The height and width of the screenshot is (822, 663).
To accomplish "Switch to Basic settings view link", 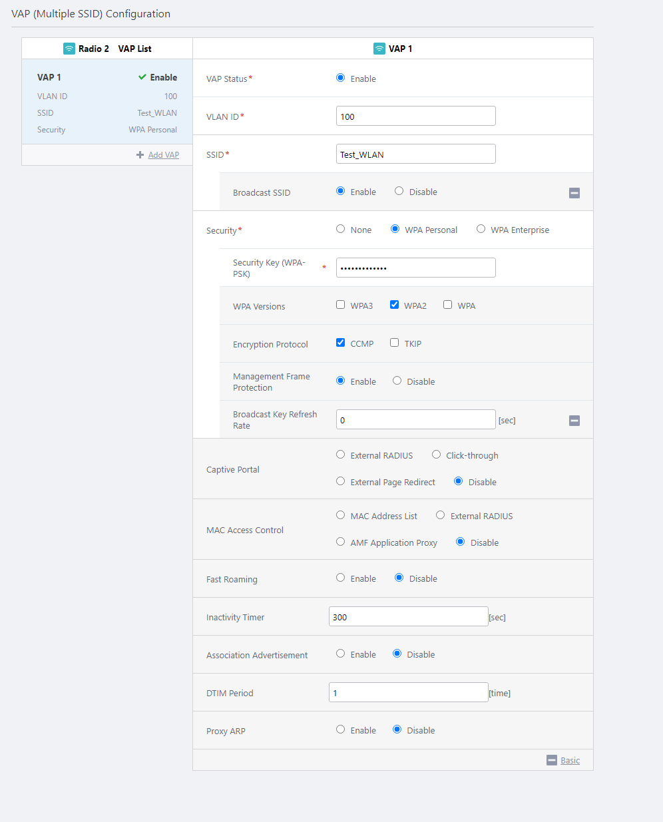I will point(570,761).
